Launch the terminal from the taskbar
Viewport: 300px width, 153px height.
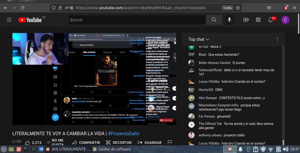tap(26, 149)
